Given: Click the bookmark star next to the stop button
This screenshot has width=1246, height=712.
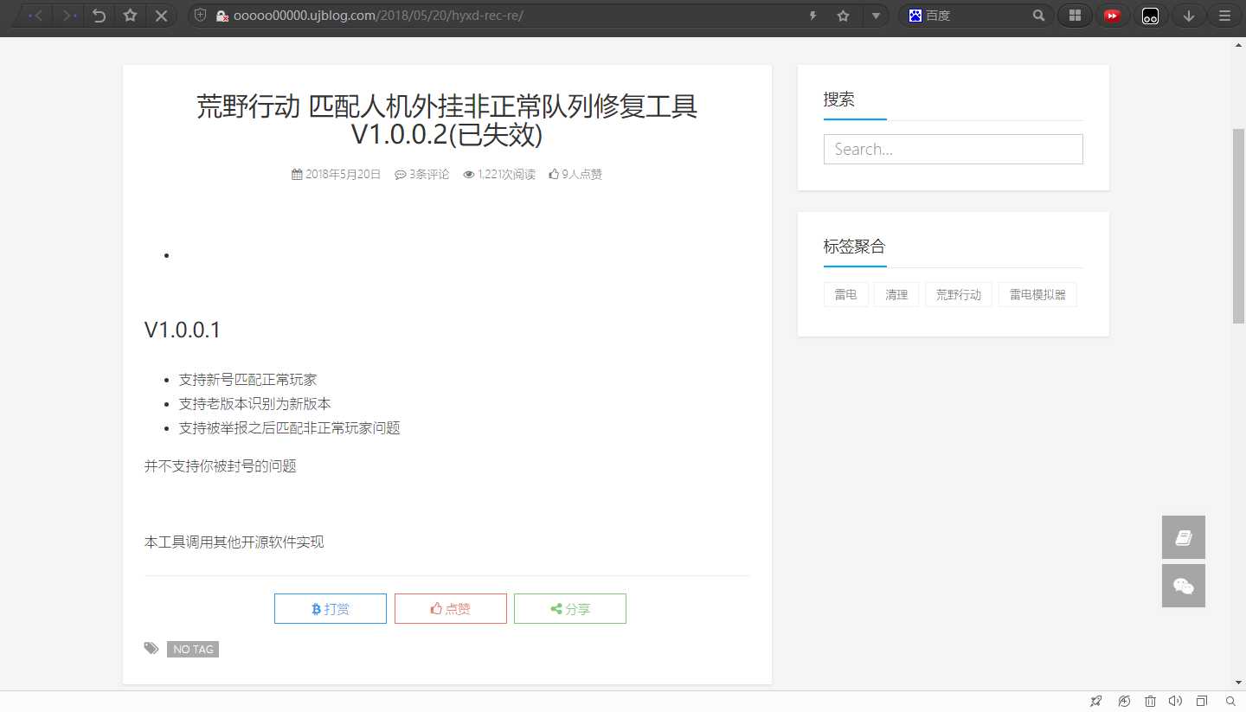Looking at the screenshot, I should point(130,16).
